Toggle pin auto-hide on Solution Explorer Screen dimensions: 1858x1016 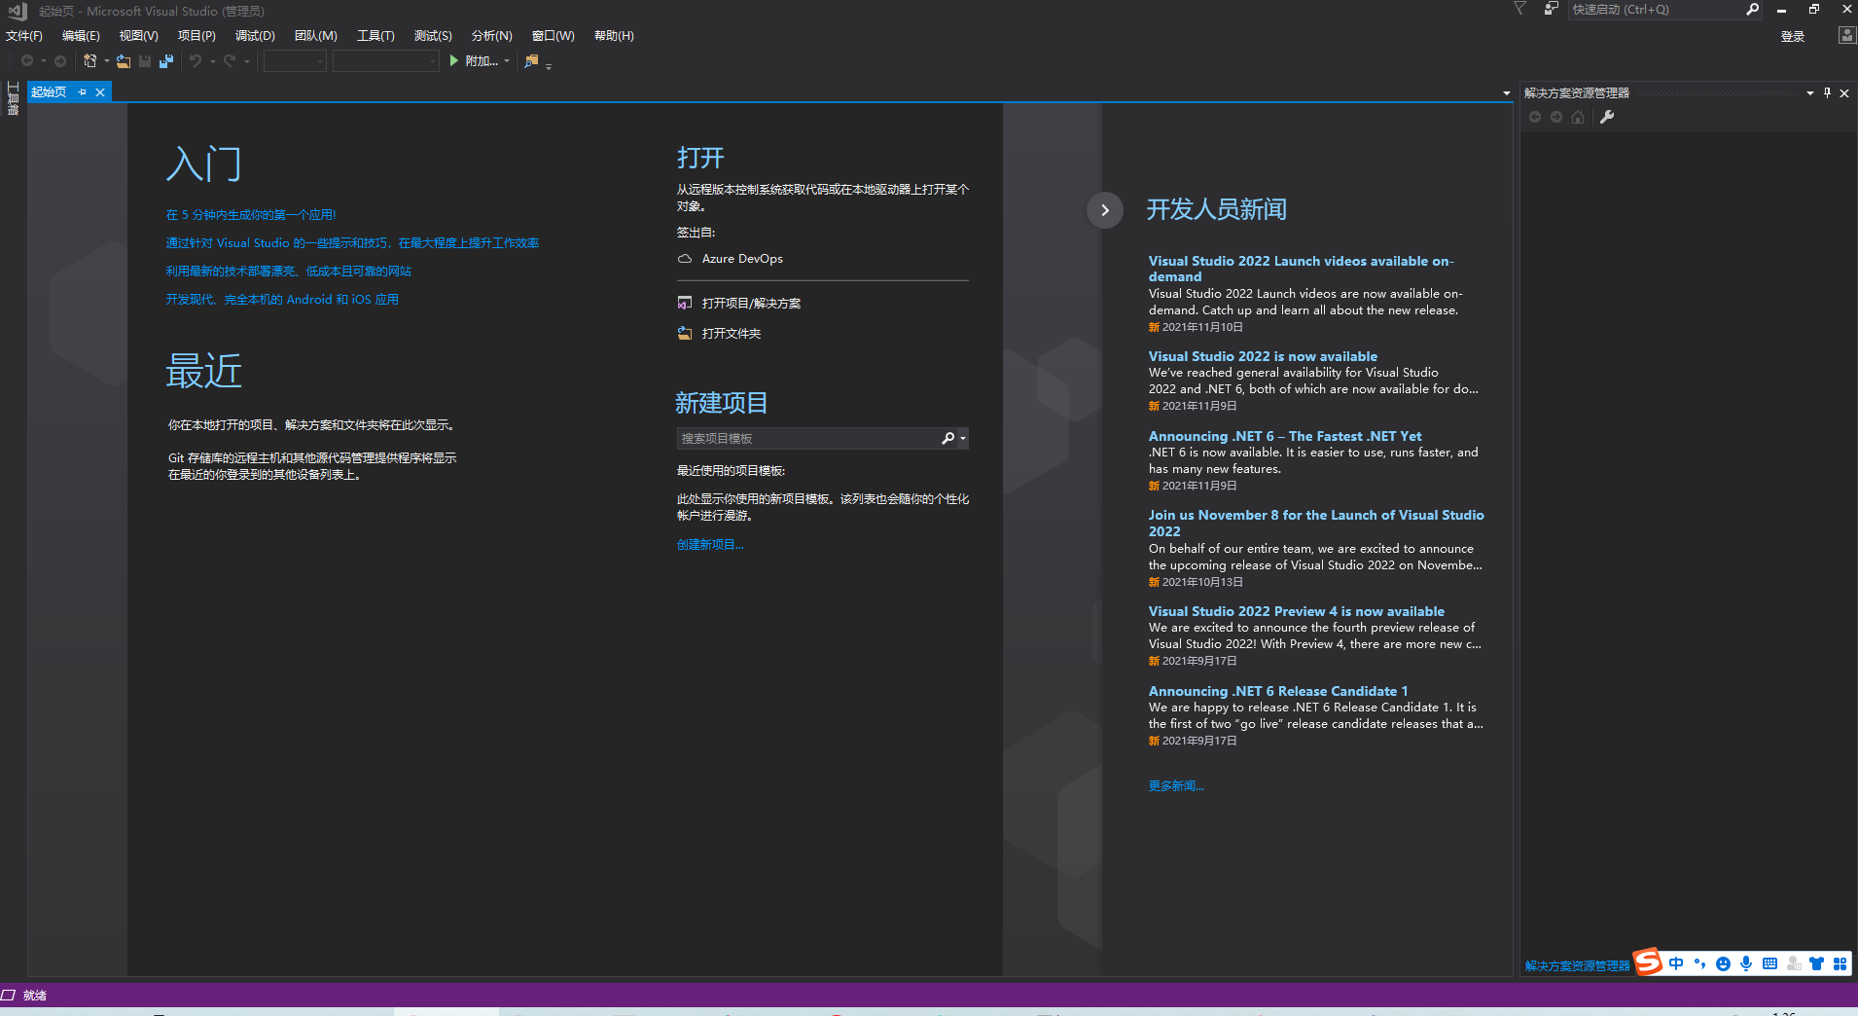click(x=1827, y=93)
